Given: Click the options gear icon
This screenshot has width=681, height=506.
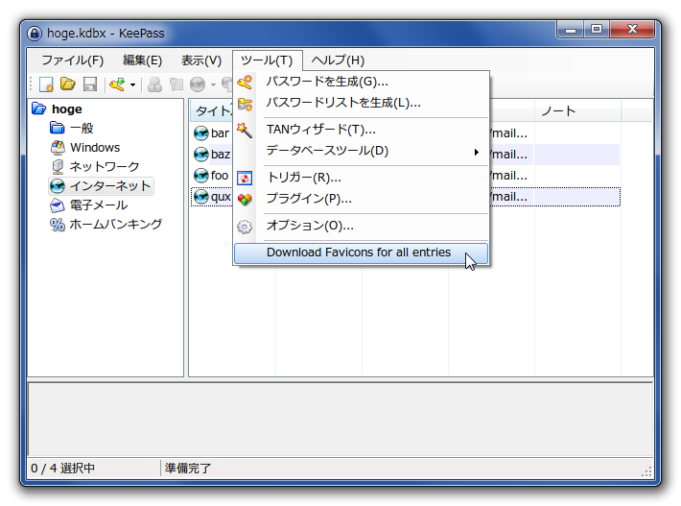Looking at the screenshot, I should click(245, 227).
